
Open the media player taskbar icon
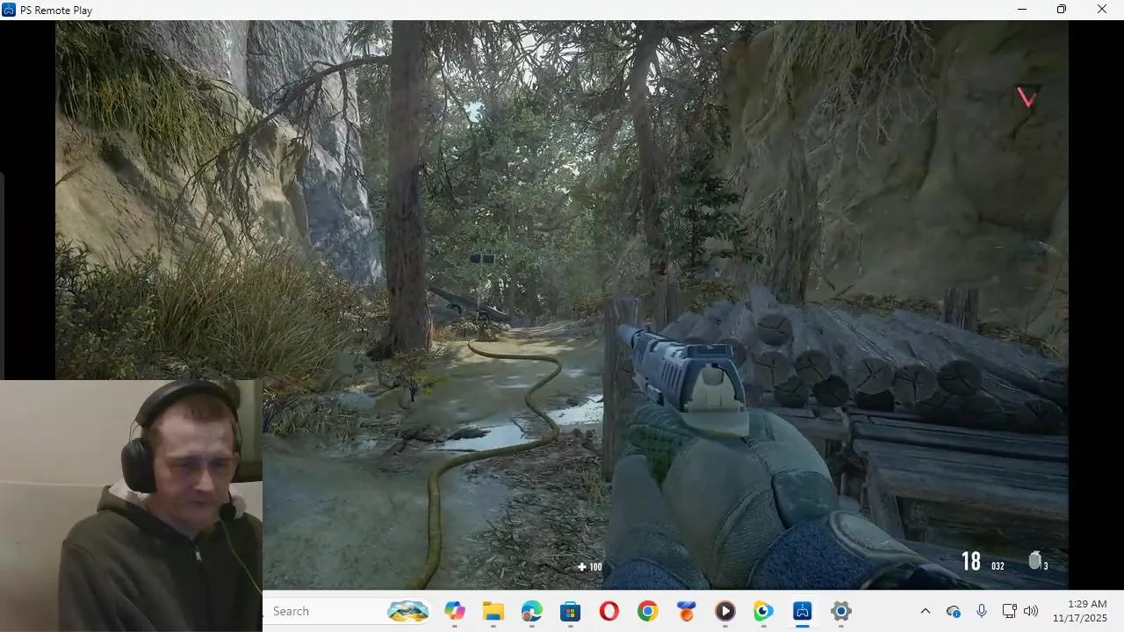724,612
